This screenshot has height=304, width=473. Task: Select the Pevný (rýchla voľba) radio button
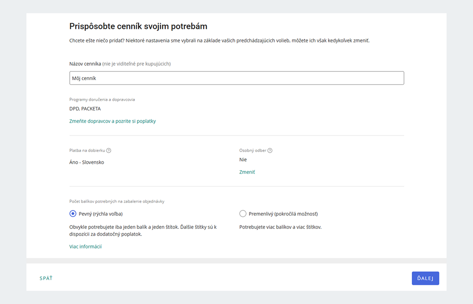pyautogui.click(x=73, y=214)
